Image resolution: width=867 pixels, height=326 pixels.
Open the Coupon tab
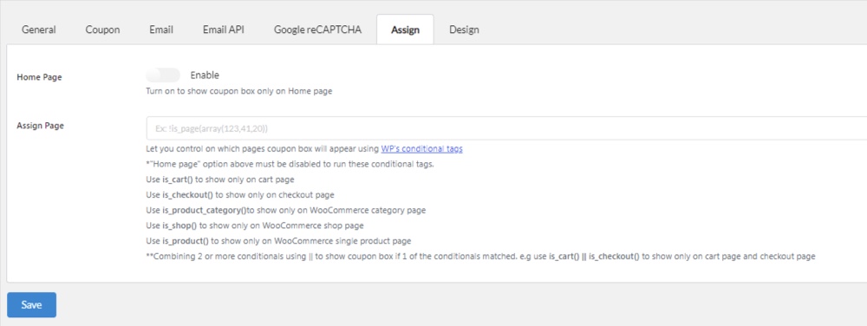[102, 29]
